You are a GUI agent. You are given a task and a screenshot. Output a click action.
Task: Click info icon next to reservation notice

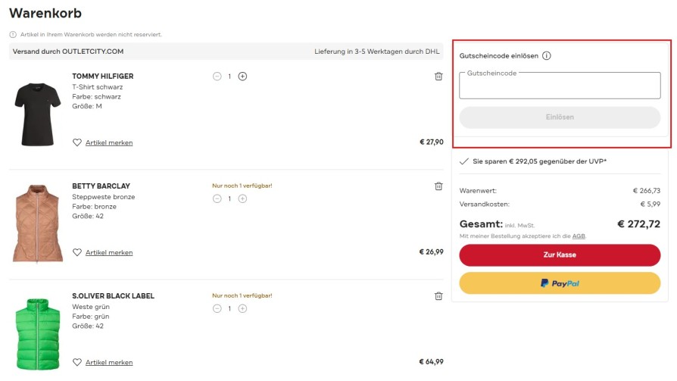(13, 35)
